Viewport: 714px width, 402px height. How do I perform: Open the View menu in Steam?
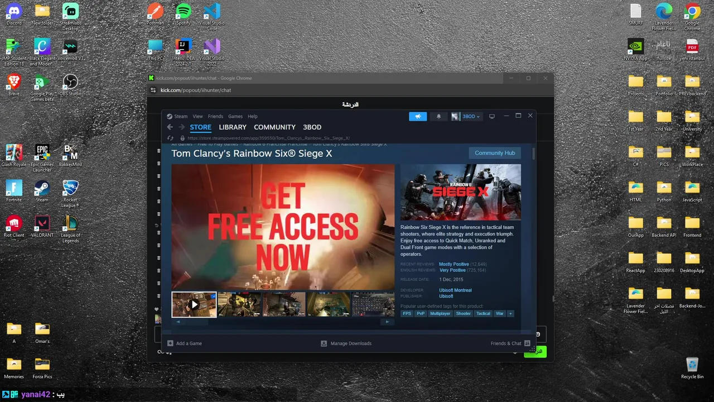pyautogui.click(x=198, y=116)
